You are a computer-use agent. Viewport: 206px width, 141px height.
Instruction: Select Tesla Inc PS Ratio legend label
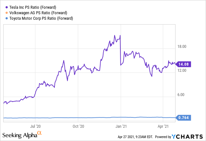point(33,7)
